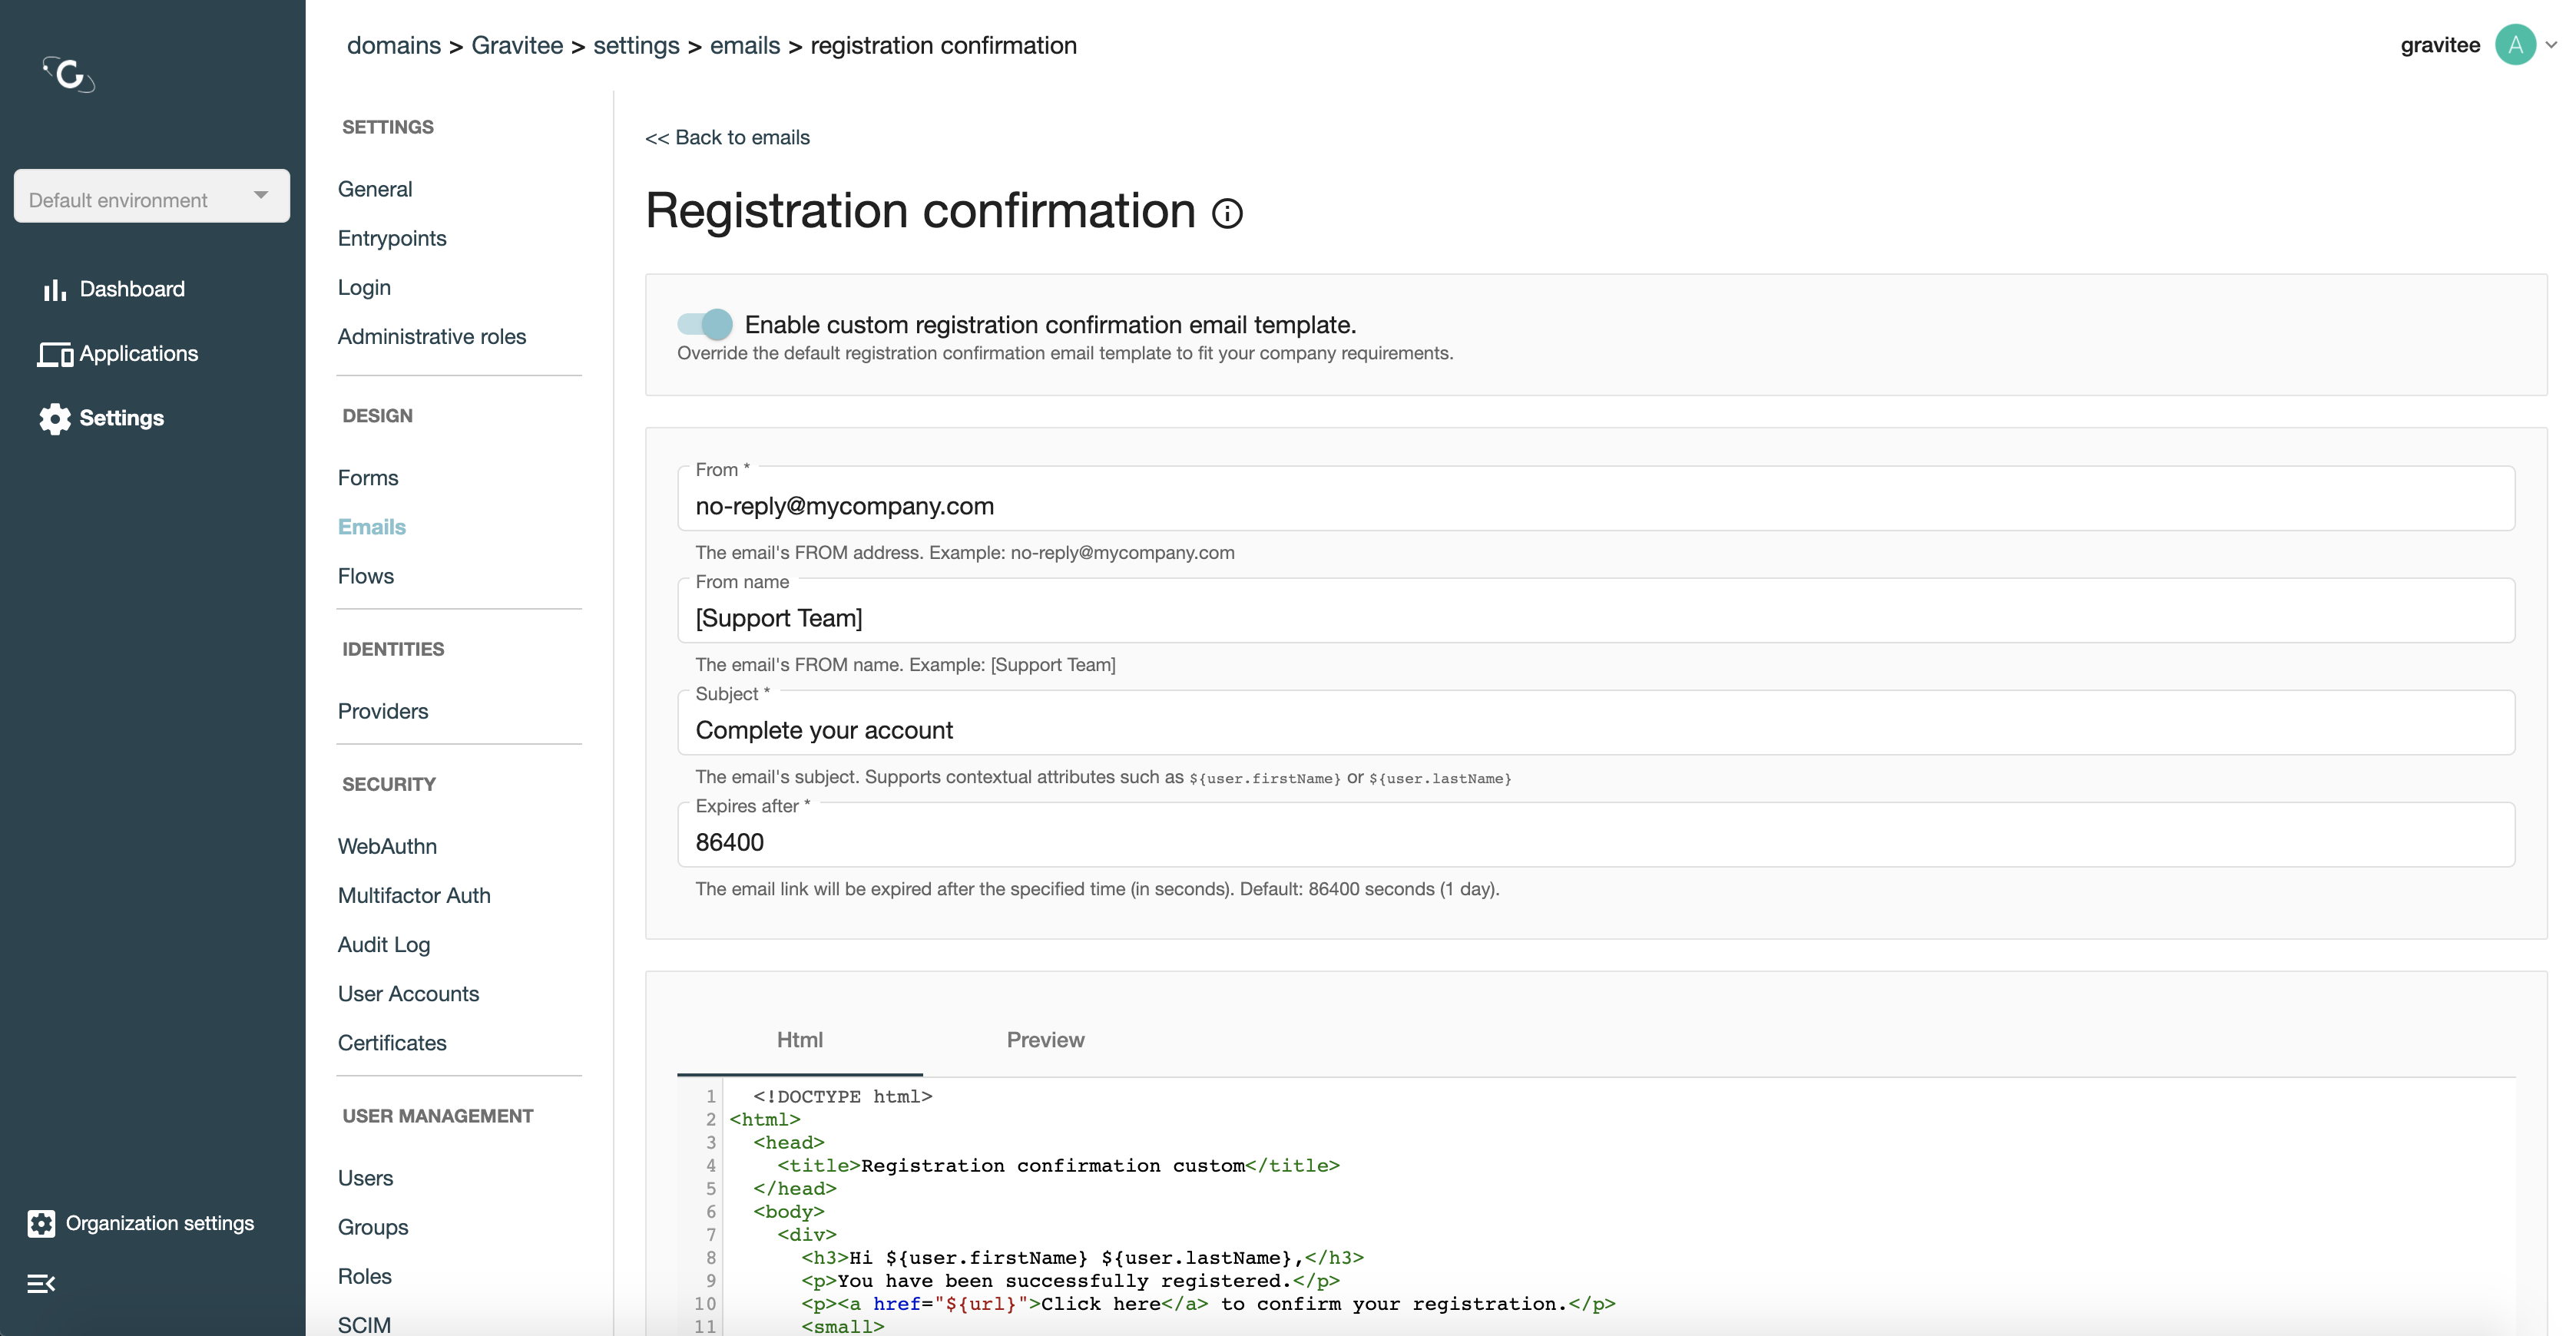Open the Default environment dropdown
Screen dimensions: 2576x1336
pyautogui.click(x=152, y=196)
